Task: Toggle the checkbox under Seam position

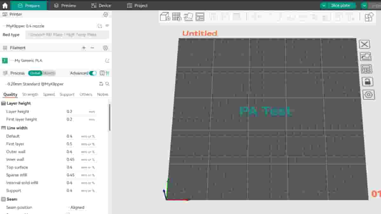Action: pyautogui.click(x=67, y=213)
